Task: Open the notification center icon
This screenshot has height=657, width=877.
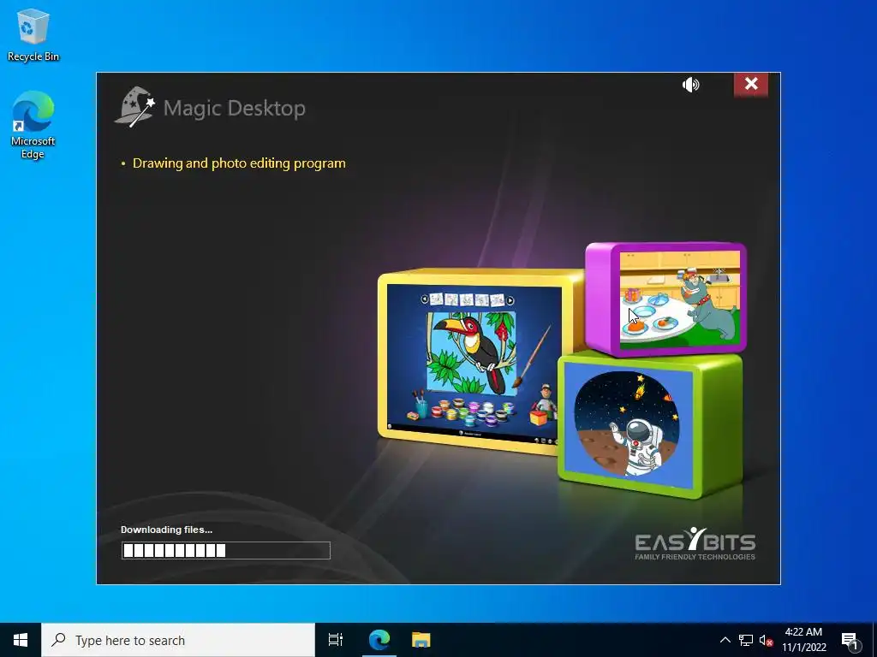Action: coord(850,641)
